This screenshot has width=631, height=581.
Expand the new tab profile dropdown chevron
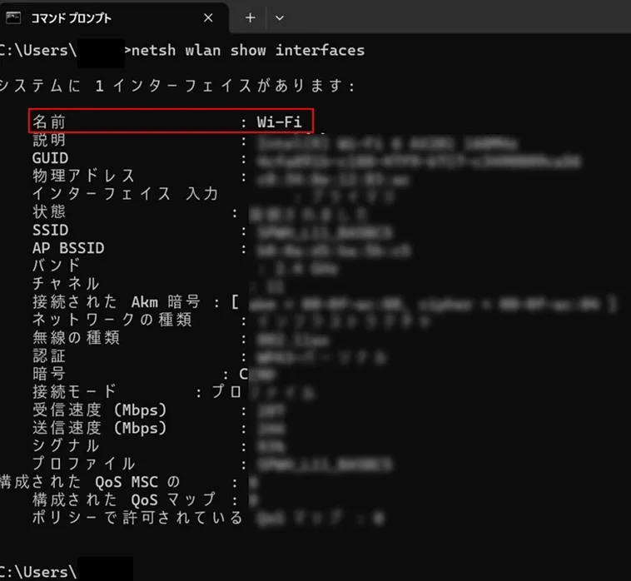280,17
